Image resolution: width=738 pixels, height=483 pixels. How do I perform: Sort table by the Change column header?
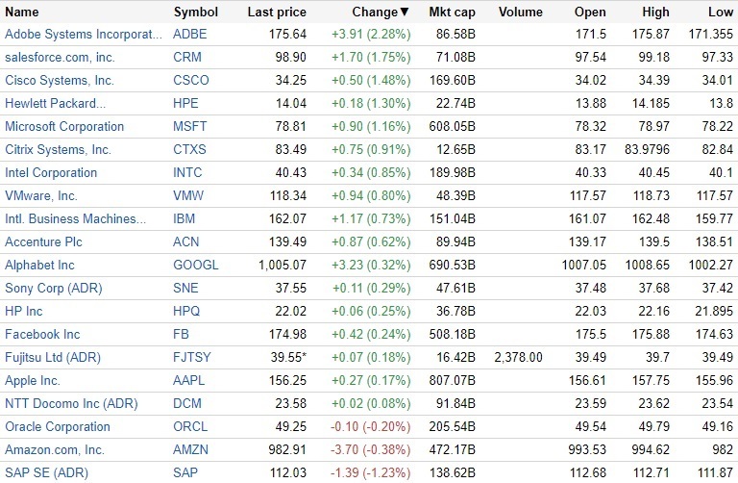click(375, 13)
